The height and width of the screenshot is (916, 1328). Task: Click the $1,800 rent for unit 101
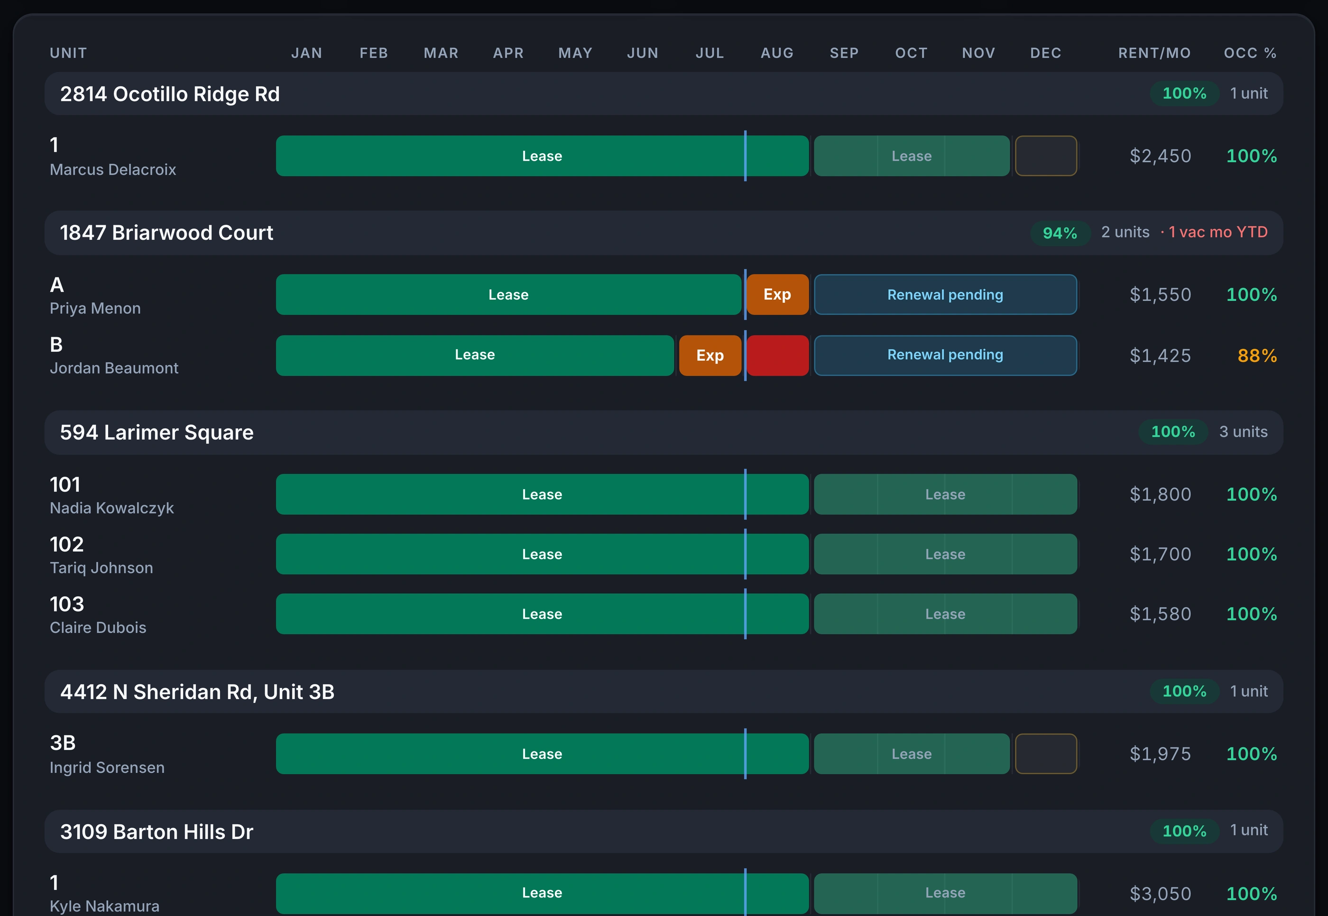1160,494
